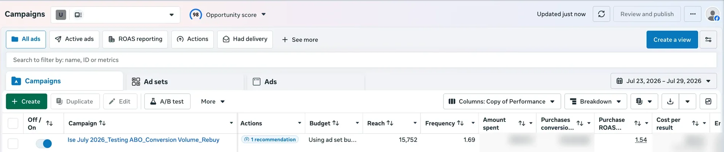Select the Ise July 2026 campaign row checkbox
This screenshot has height=152, width=724.
tap(13, 144)
